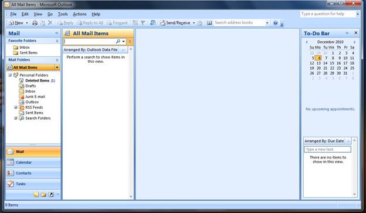Open the All Mail Items dropdown arrow

(57, 67)
